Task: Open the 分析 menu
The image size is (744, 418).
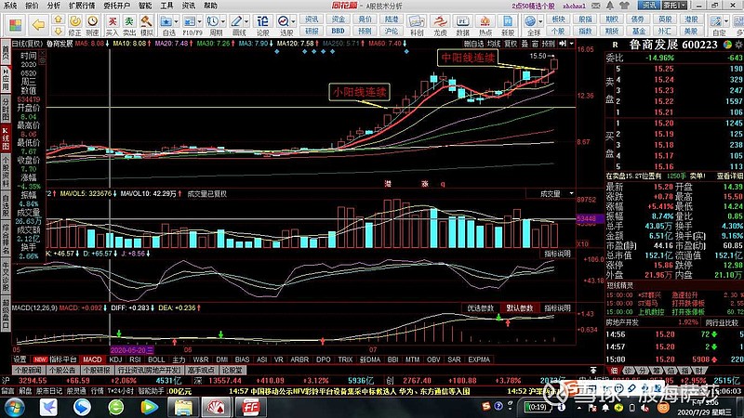Action: point(54,6)
